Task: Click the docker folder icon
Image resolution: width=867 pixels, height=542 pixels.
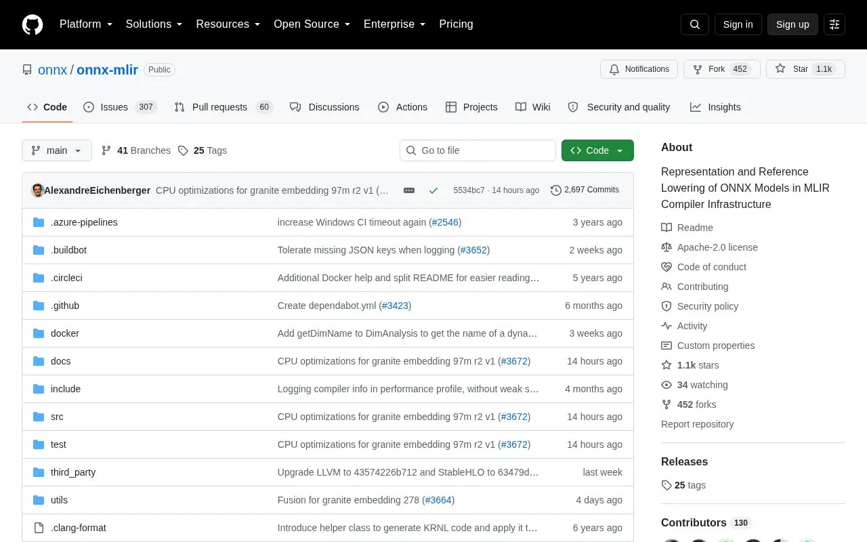Action: 39,333
